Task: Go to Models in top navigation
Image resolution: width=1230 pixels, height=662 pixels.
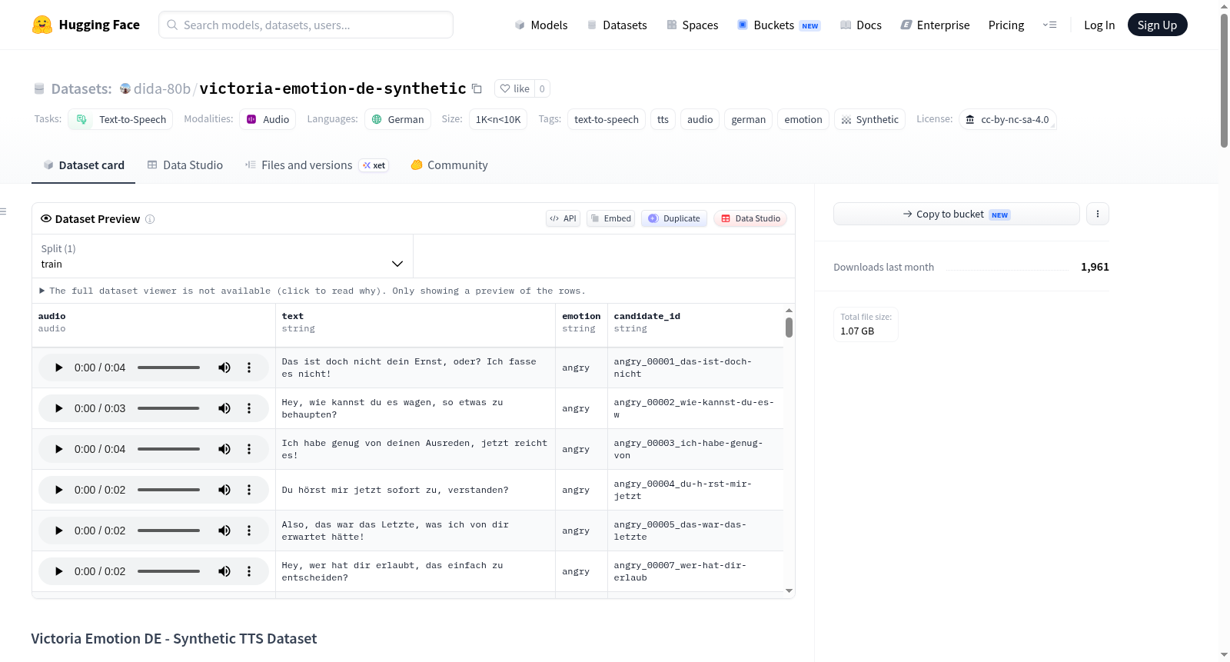Action: (x=541, y=25)
